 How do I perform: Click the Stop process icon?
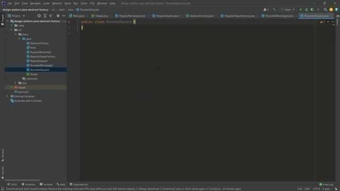point(318,10)
